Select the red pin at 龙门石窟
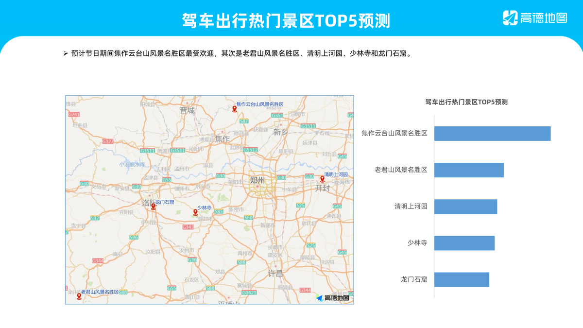This screenshot has height=328, width=583. coord(154,206)
